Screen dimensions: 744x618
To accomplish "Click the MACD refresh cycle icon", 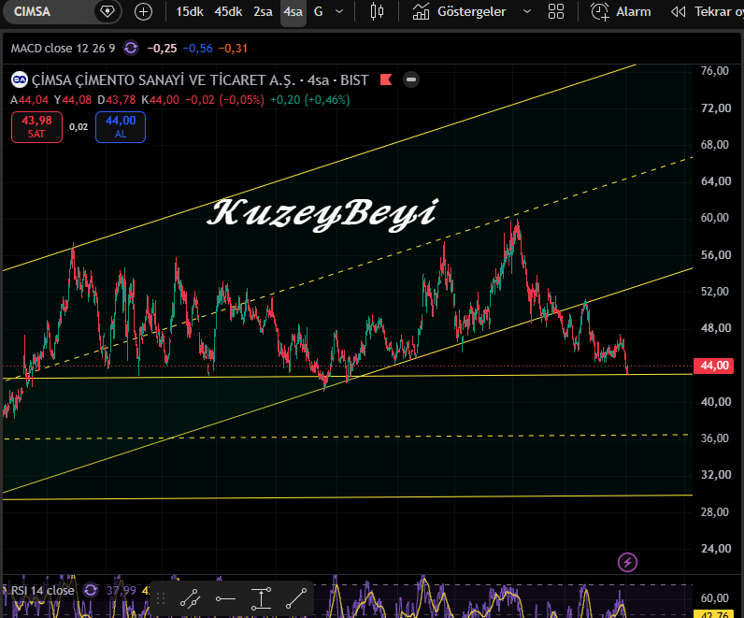I will coord(131,48).
